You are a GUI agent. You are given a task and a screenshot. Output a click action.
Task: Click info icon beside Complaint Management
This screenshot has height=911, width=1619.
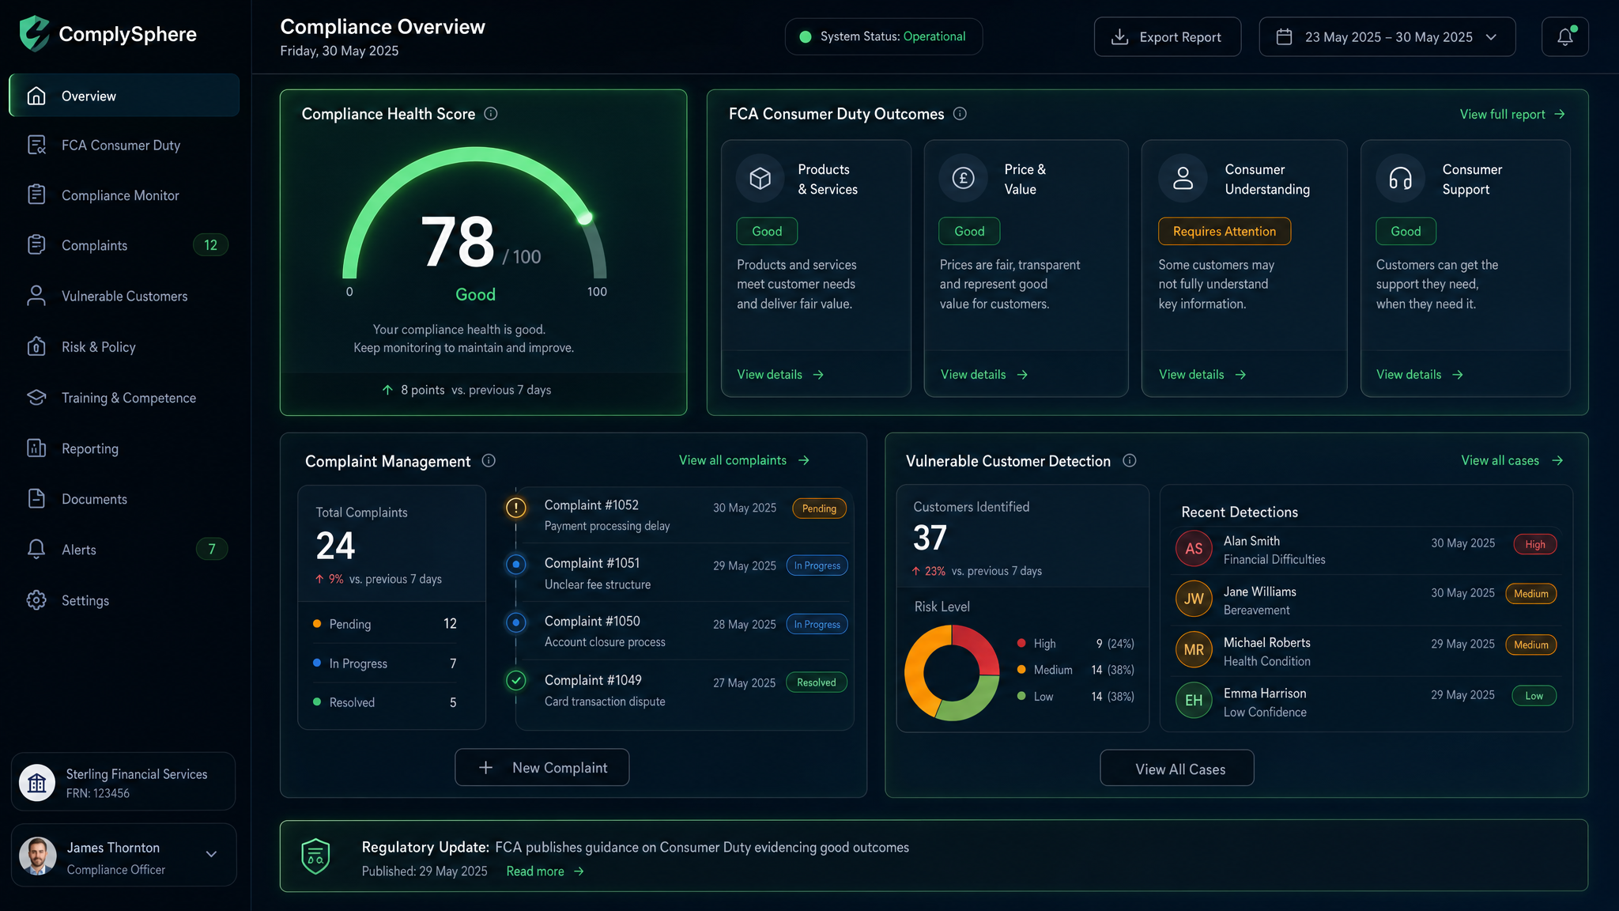pos(489,460)
